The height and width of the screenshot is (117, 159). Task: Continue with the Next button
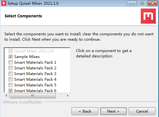113,111
